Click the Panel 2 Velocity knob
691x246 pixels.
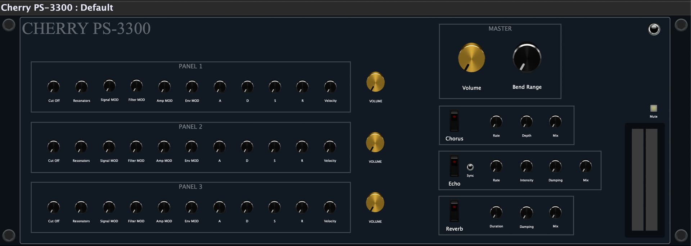pos(330,147)
